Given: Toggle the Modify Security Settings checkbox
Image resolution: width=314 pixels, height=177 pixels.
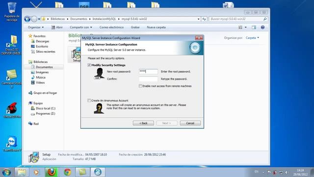Looking at the screenshot, I should [x=89, y=65].
